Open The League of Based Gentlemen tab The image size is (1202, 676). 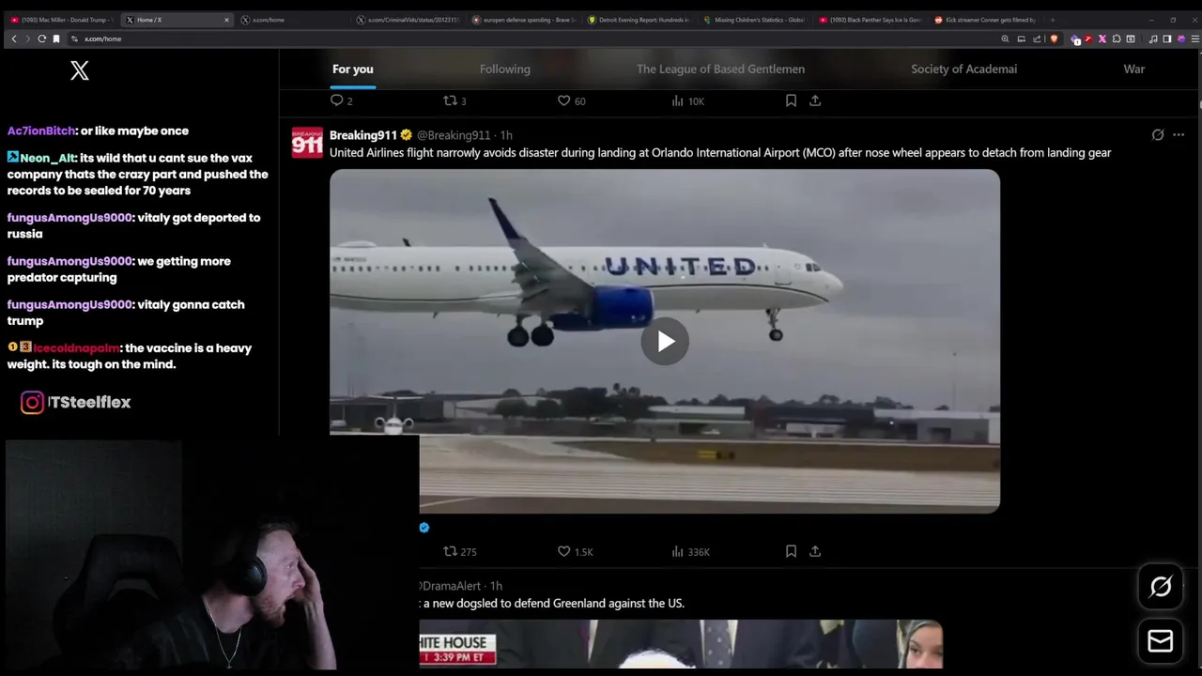pos(720,69)
